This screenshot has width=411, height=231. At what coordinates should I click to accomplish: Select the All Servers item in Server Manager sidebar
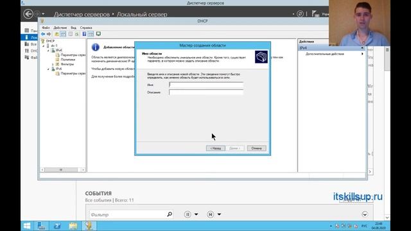pos(30,44)
